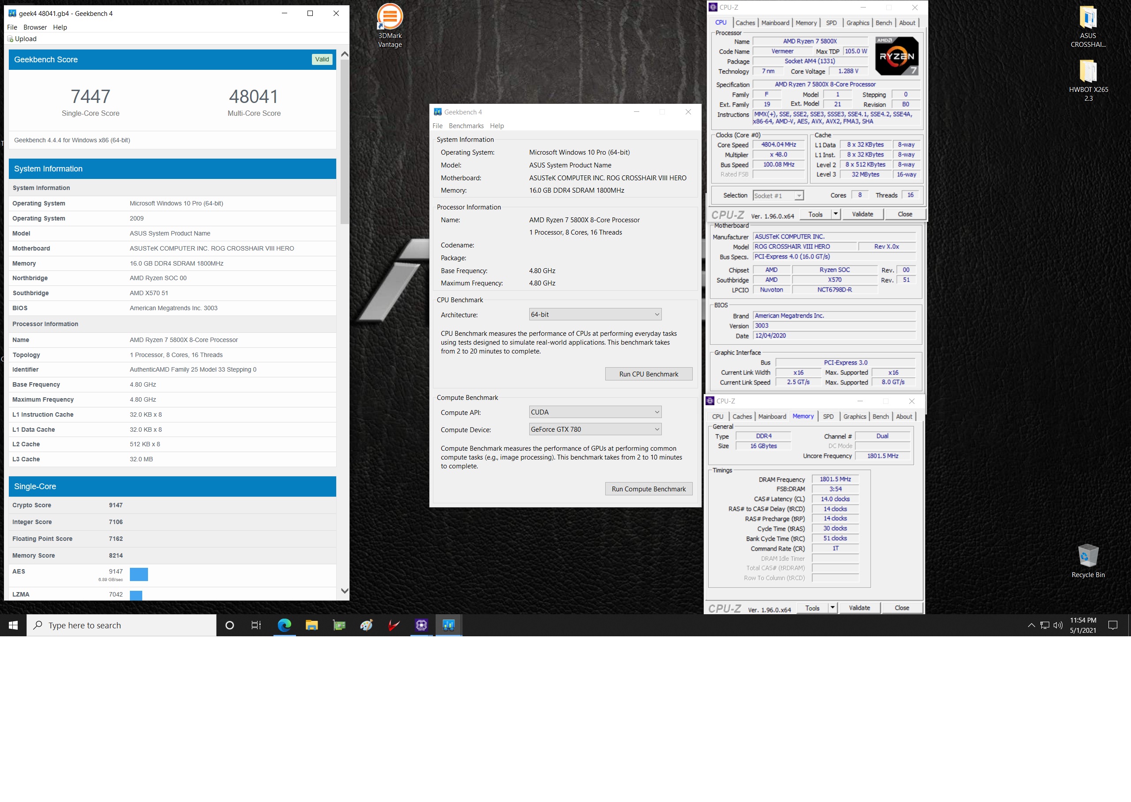Click the Ryzen 7 logo in CPU-Z
Screen dimensions: 1131x802
tap(896, 56)
